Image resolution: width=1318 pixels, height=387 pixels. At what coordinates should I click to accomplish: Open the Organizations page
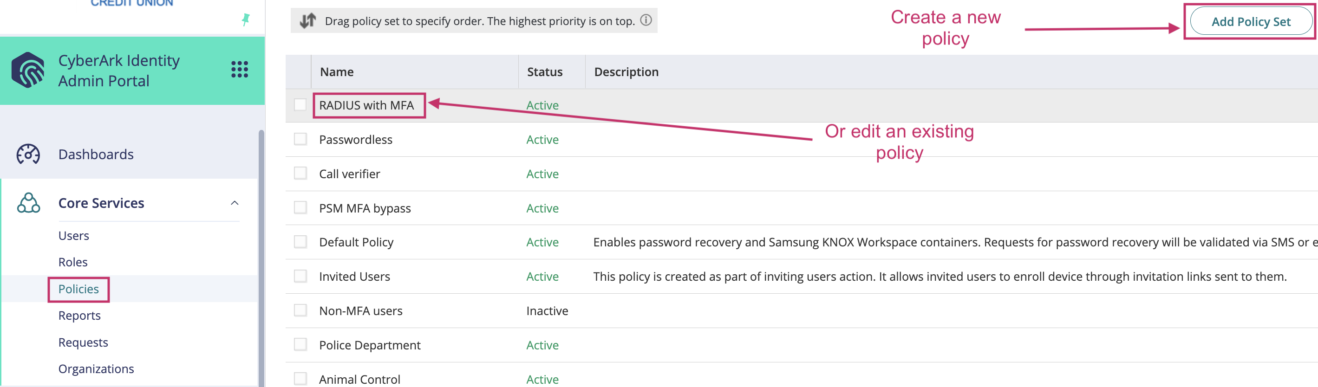(96, 368)
